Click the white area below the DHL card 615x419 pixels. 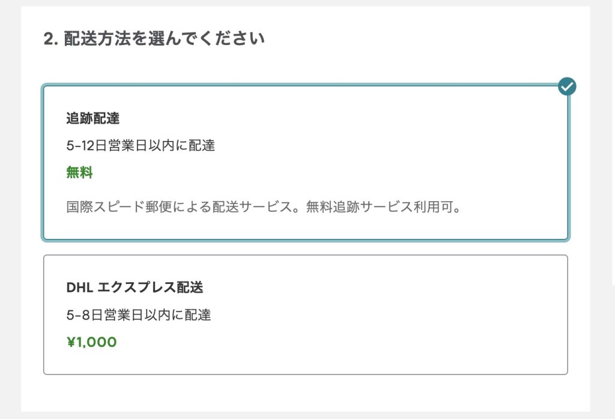click(305, 393)
